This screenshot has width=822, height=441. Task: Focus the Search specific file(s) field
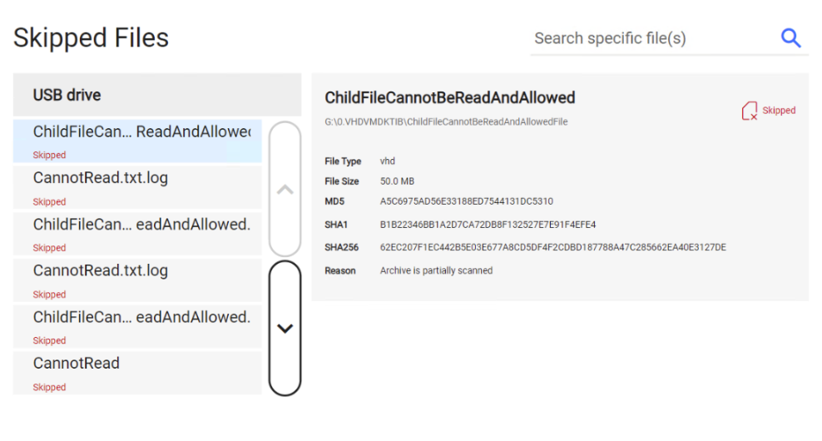point(649,38)
